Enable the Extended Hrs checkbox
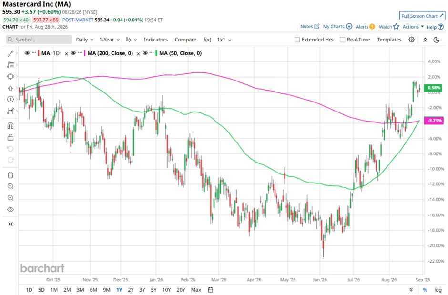 (297, 40)
